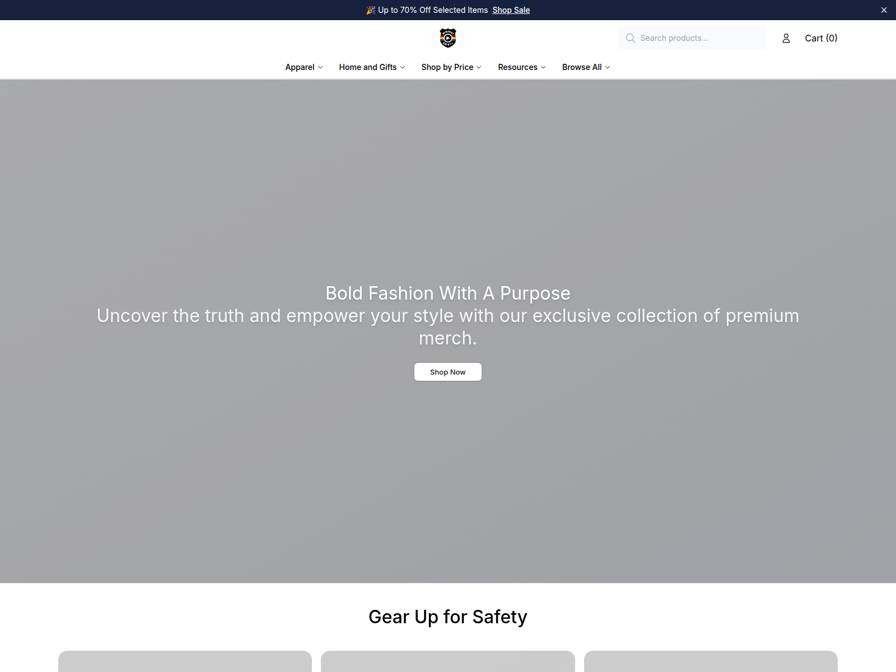Click the party popper emoji in banner

click(x=371, y=10)
